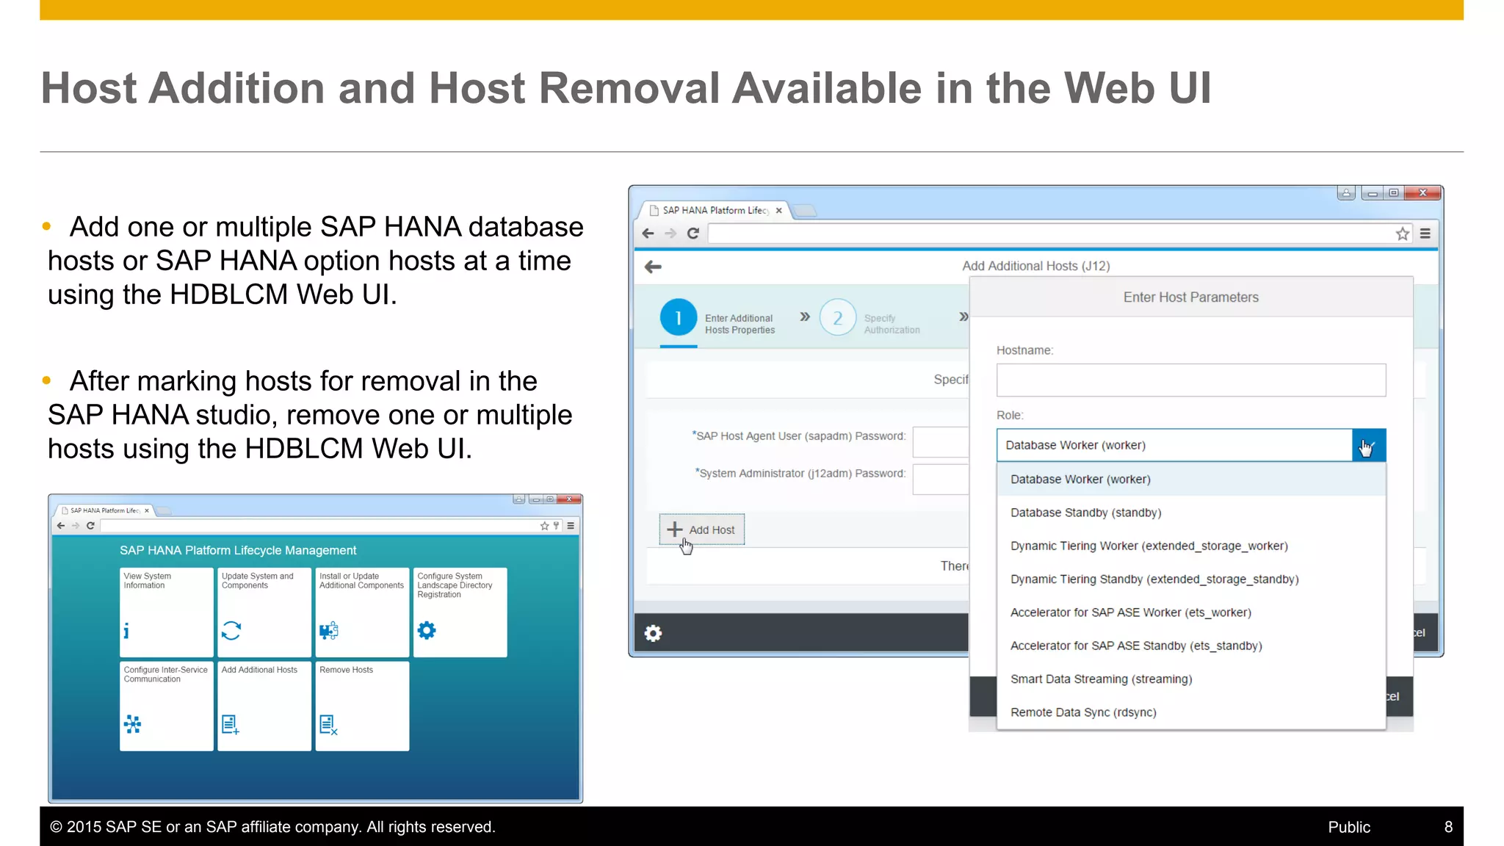Image resolution: width=1504 pixels, height=846 pixels.
Task: Click browser back arrow in Add Hosts window
Action: [x=648, y=234]
